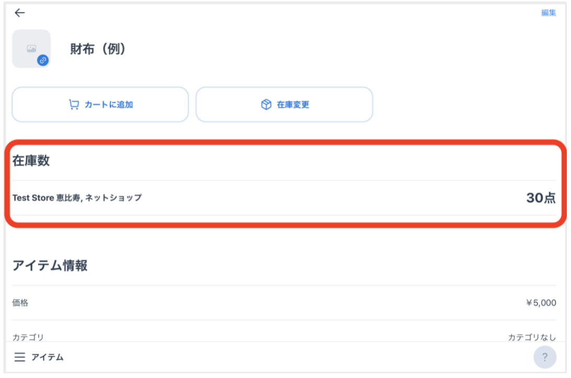This screenshot has width=571, height=378.
Task: Click the blue link badge on thumbnail
Action: coord(43,61)
